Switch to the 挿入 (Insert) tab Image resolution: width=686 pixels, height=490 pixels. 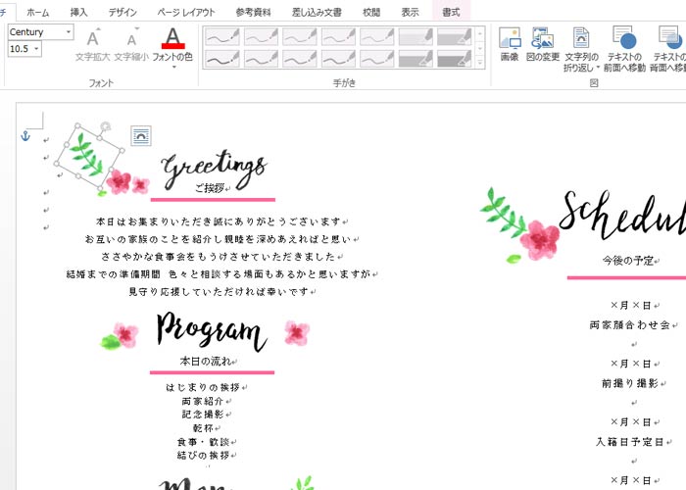tap(78, 12)
